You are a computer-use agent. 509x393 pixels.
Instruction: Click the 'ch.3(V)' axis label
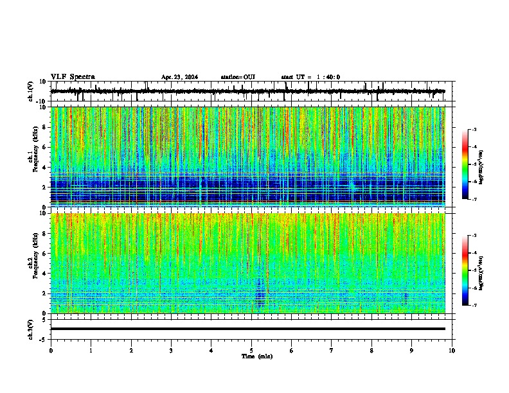[x=31, y=329]
